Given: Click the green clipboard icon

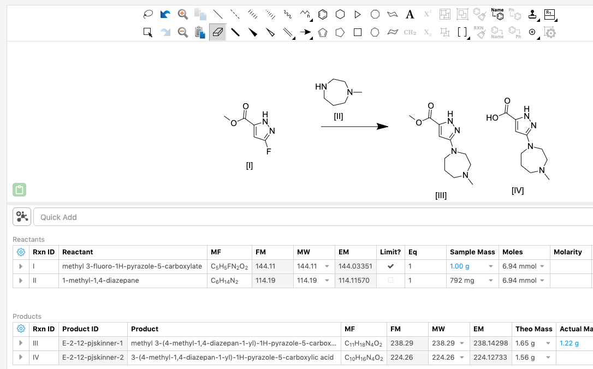Looking at the screenshot, I should pyautogui.click(x=20, y=190).
